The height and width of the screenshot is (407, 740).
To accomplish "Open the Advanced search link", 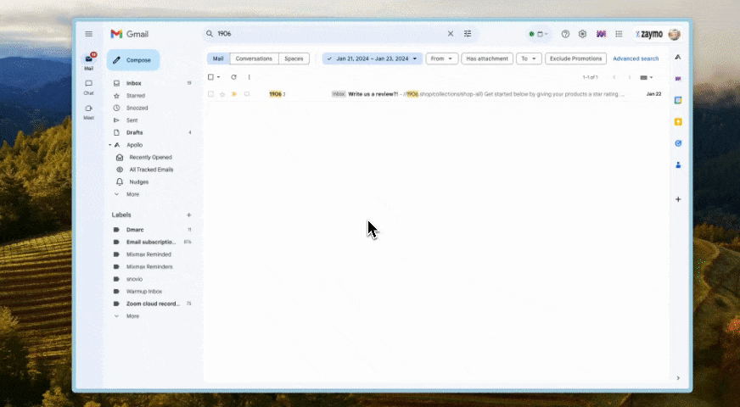I will (636, 59).
